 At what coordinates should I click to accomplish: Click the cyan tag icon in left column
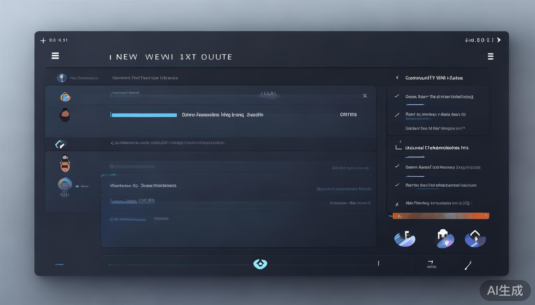coord(60,144)
